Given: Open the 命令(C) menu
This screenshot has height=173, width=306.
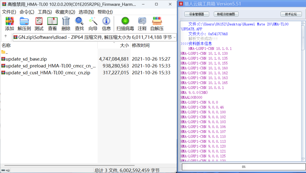Looking at the screenshot, I should point(27,12).
